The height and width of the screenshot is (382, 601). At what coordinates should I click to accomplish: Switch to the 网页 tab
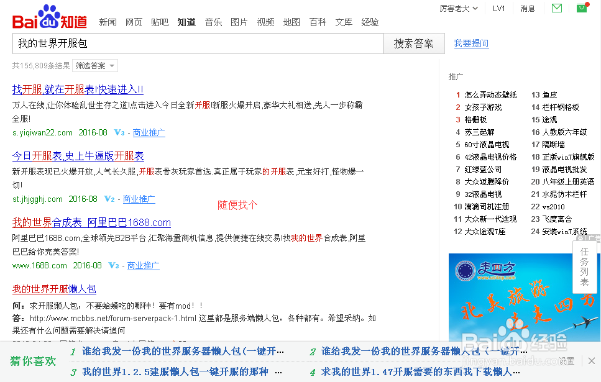[134, 22]
